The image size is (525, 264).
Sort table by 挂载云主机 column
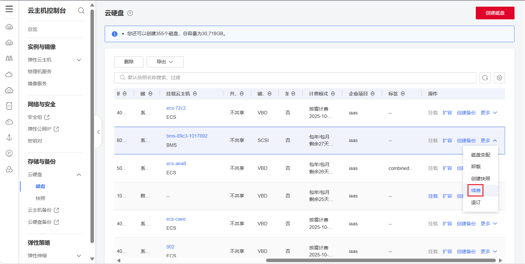[195, 94]
